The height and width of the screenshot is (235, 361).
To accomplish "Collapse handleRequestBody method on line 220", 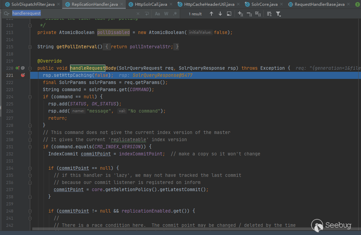I will click(x=30, y=68).
